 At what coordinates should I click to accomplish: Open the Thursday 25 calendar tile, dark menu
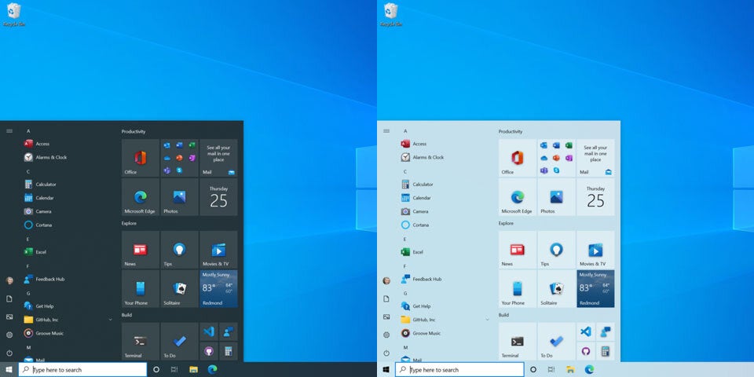click(218, 197)
